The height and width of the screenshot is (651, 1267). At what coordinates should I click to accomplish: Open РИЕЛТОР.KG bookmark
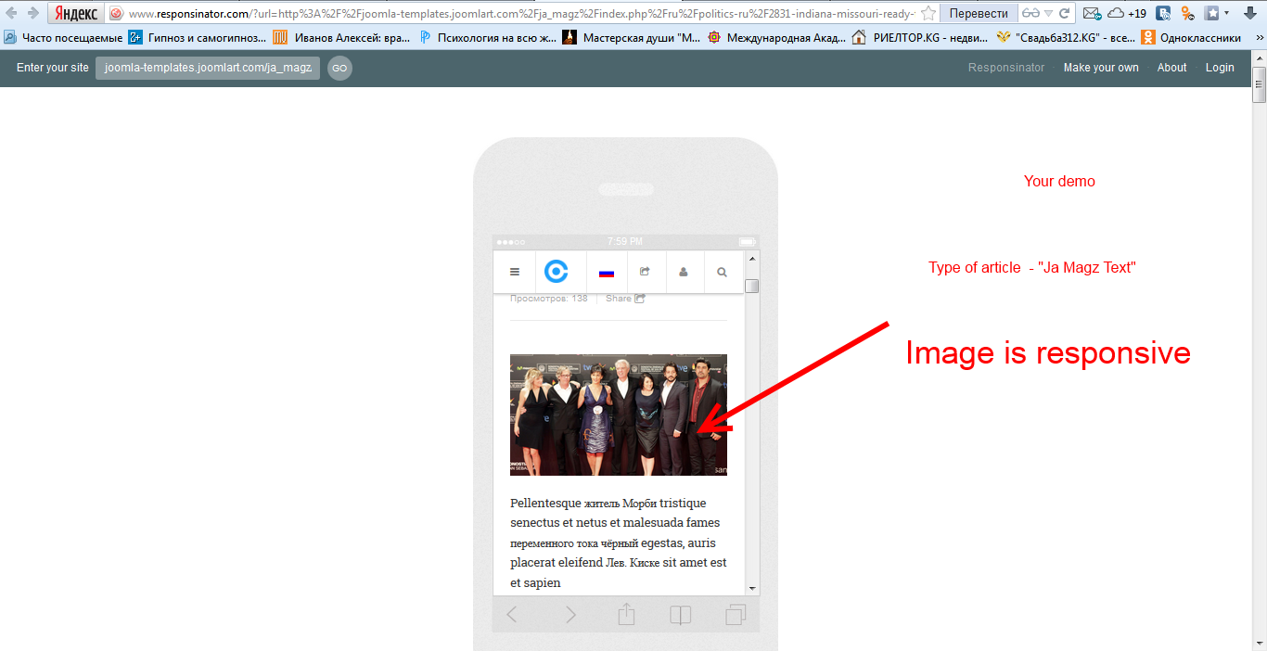[x=921, y=38]
